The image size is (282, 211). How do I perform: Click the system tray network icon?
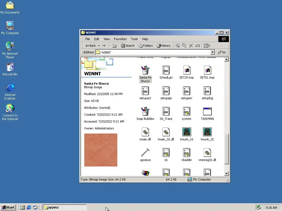(259, 208)
